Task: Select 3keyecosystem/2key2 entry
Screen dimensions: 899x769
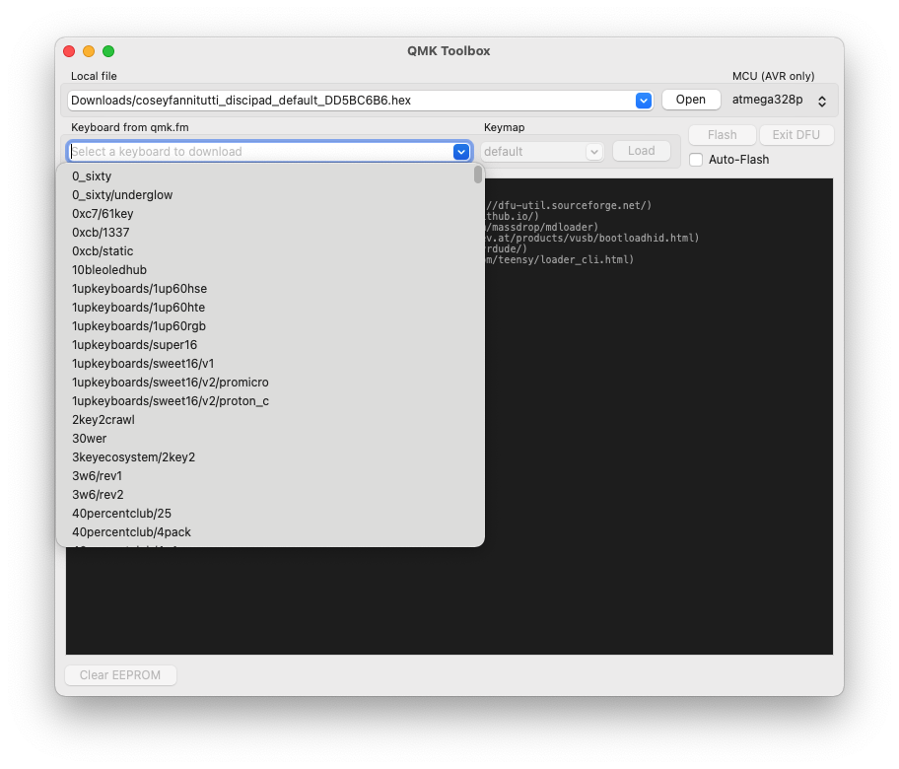Action: [x=270, y=457]
